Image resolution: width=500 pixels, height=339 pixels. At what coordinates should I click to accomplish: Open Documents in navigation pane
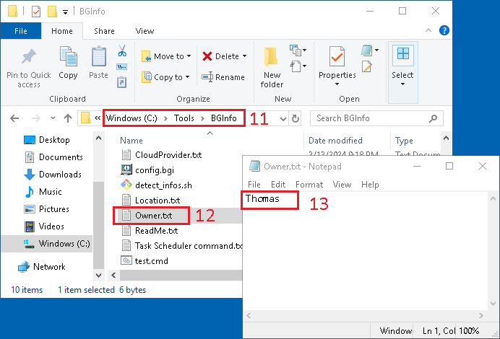tap(53, 157)
